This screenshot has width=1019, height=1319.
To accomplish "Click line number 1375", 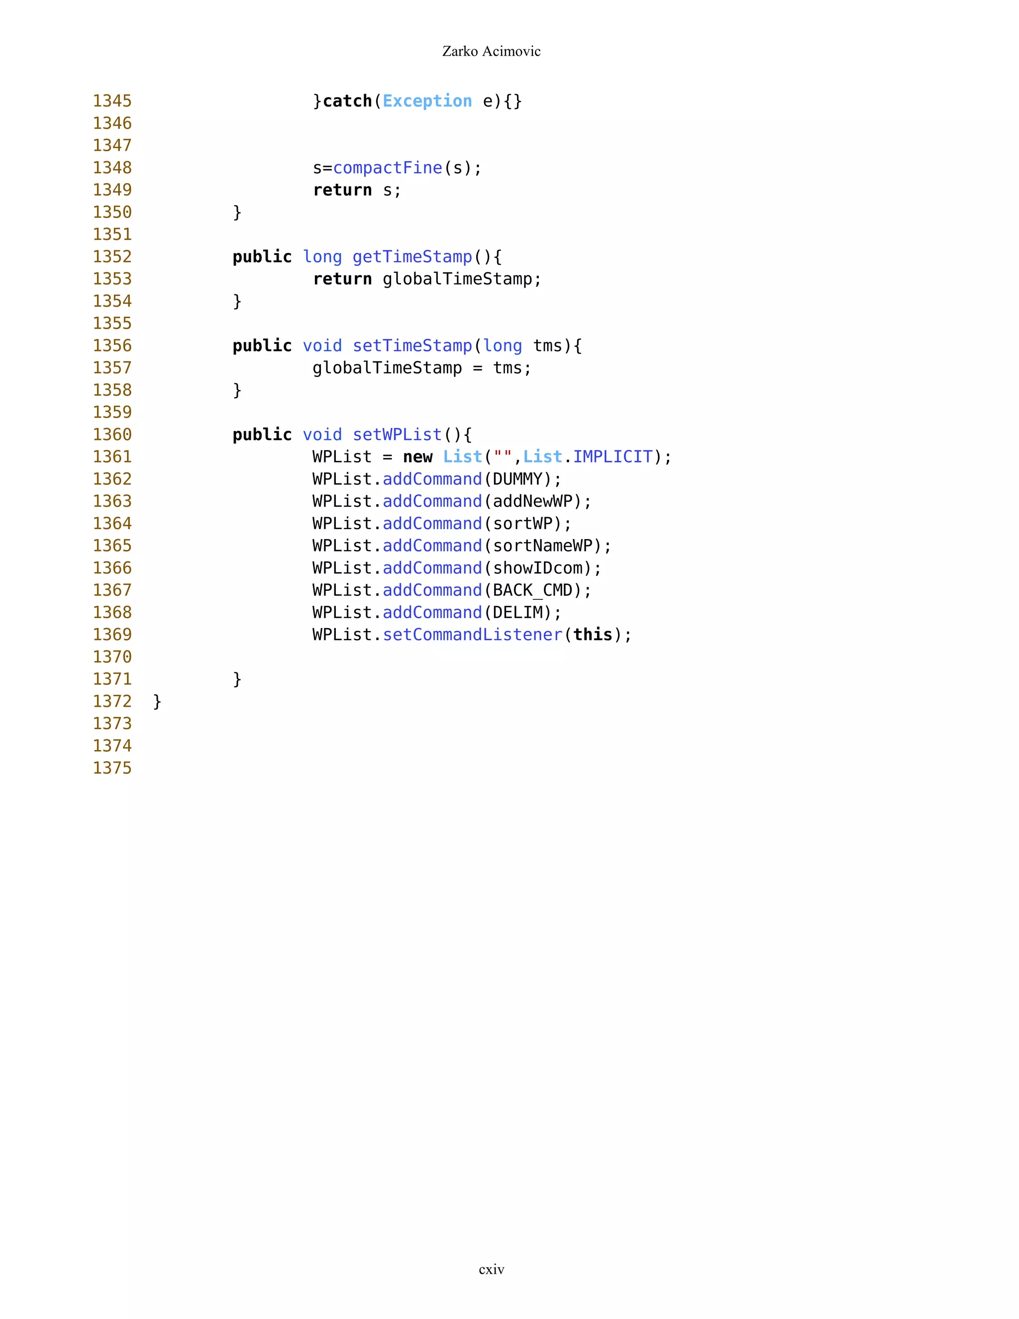I will (111, 768).
